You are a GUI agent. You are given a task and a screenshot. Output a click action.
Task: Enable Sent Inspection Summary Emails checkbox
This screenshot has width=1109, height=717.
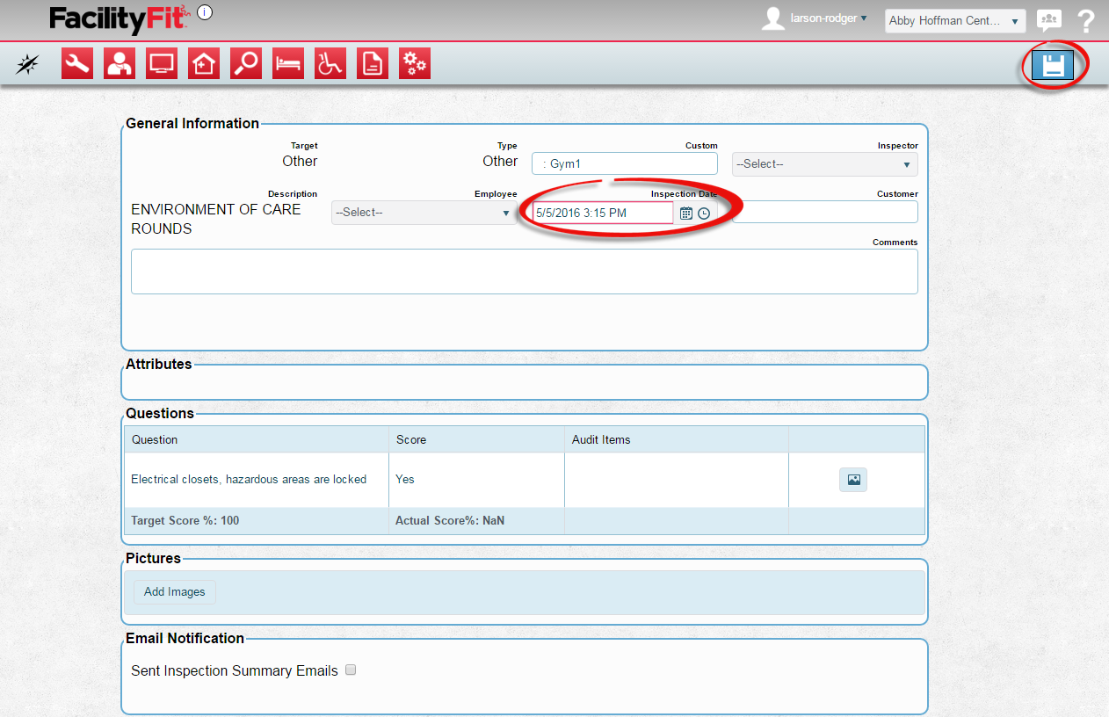351,670
